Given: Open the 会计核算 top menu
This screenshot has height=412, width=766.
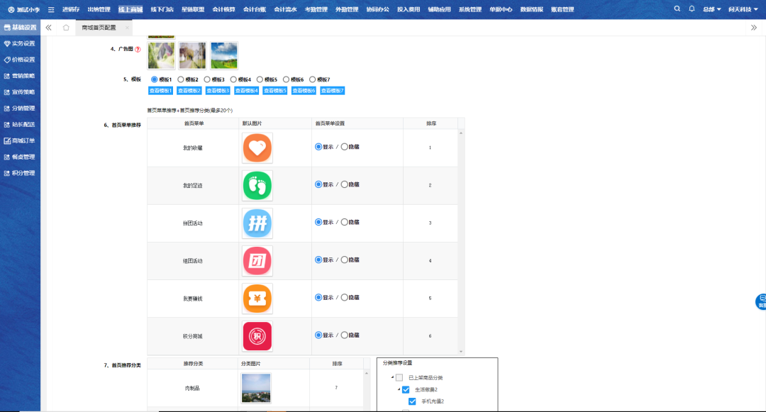Looking at the screenshot, I should (223, 9).
